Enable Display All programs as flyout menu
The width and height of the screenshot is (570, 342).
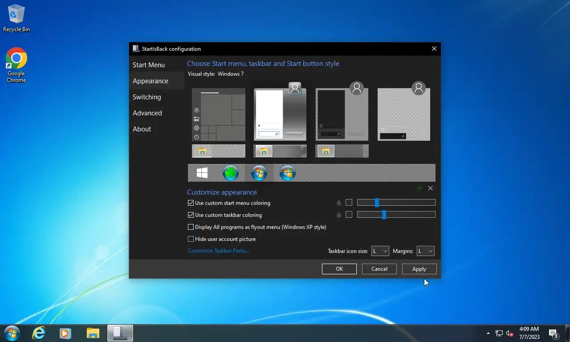[257, 227]
